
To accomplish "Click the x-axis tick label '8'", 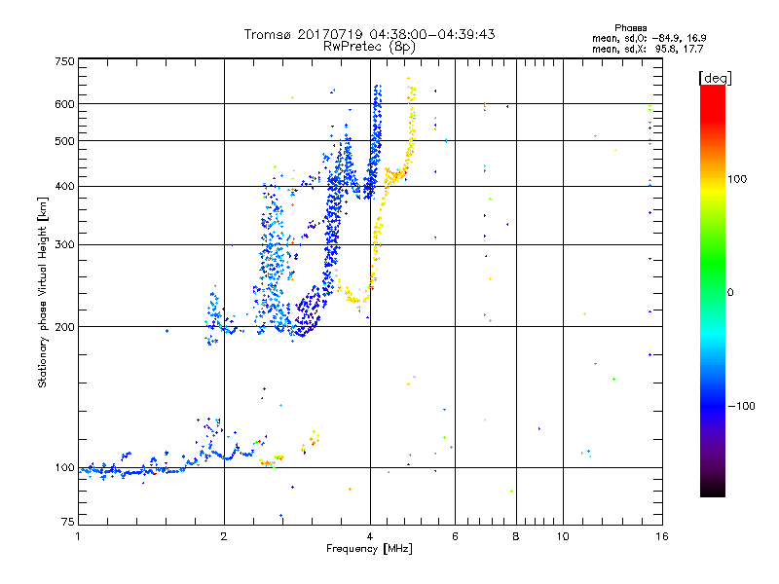I will [516, 536].
